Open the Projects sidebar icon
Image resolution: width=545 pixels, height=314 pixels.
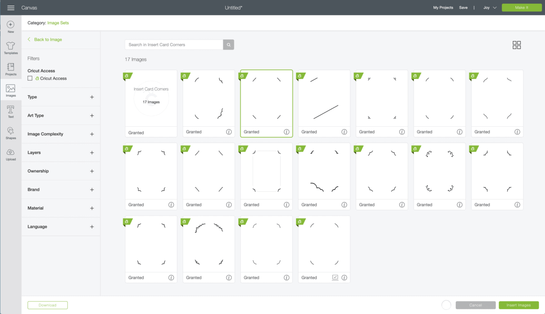tap(10, 67)
